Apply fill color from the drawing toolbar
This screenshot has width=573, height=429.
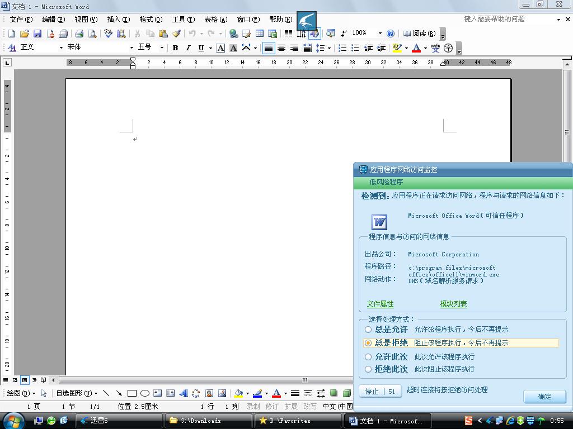point(238,393)
